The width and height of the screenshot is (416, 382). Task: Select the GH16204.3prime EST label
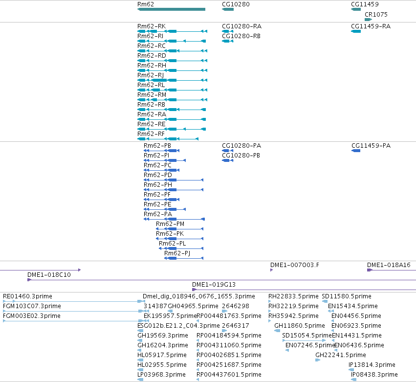coord(163,345)
